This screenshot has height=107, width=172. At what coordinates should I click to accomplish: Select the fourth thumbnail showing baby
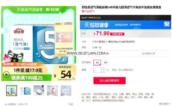52,90
